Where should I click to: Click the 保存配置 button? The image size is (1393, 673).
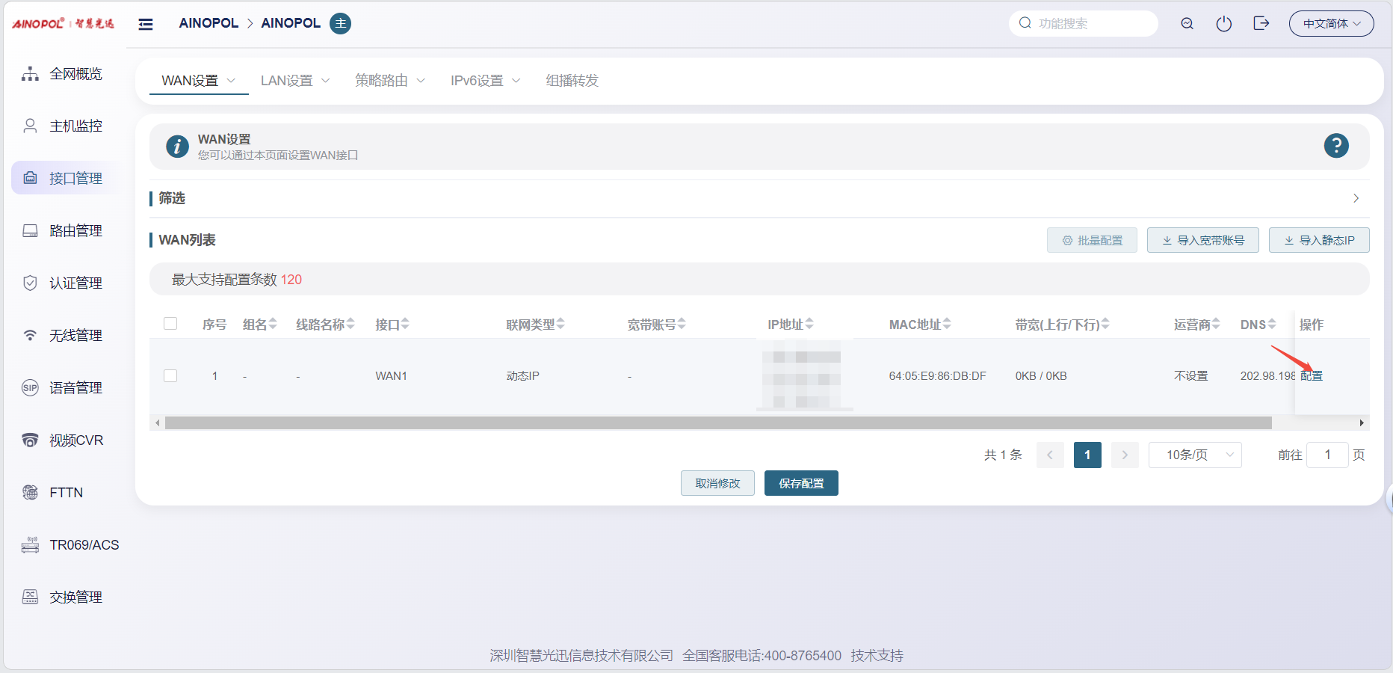pos(801,484)
